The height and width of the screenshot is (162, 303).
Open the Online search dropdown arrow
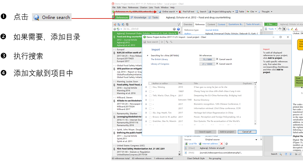177,12
